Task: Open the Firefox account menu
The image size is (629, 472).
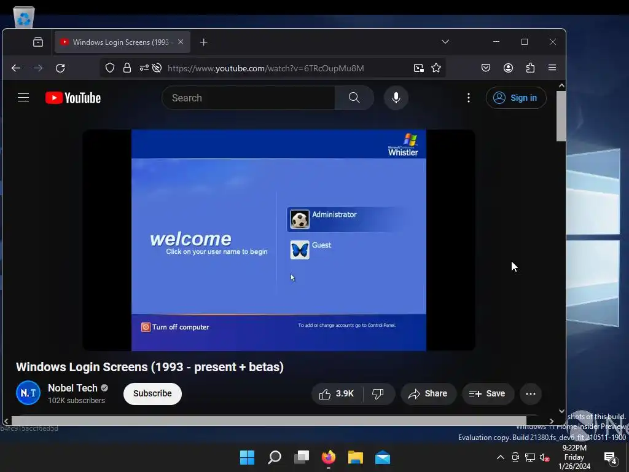Action: point(508,68)
